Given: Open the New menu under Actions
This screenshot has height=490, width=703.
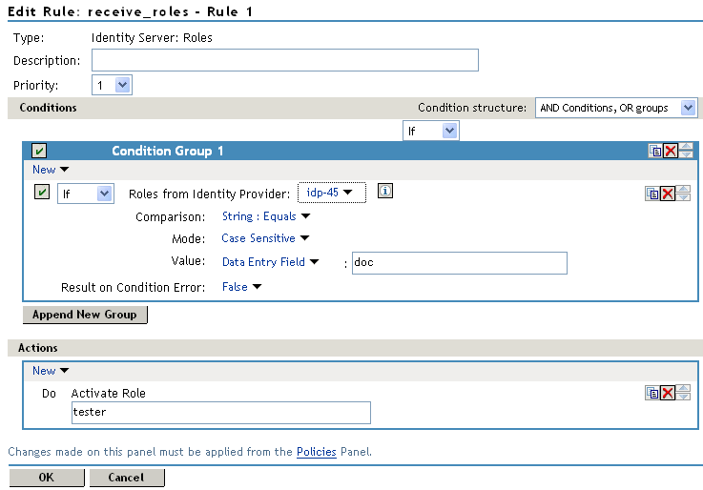Looking at the screenshot, I should point(50,371).
